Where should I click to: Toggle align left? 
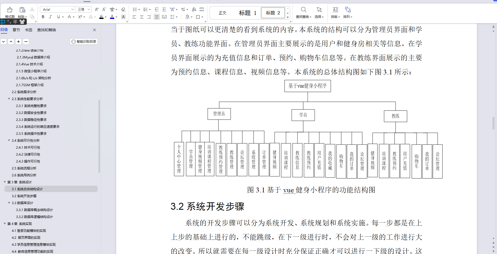134,17
